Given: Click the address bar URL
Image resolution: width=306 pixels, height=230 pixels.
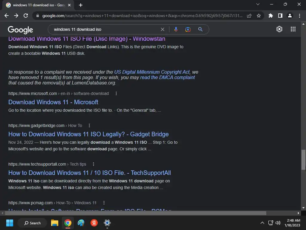Looking at the screenshot, I should pos(143,16).
